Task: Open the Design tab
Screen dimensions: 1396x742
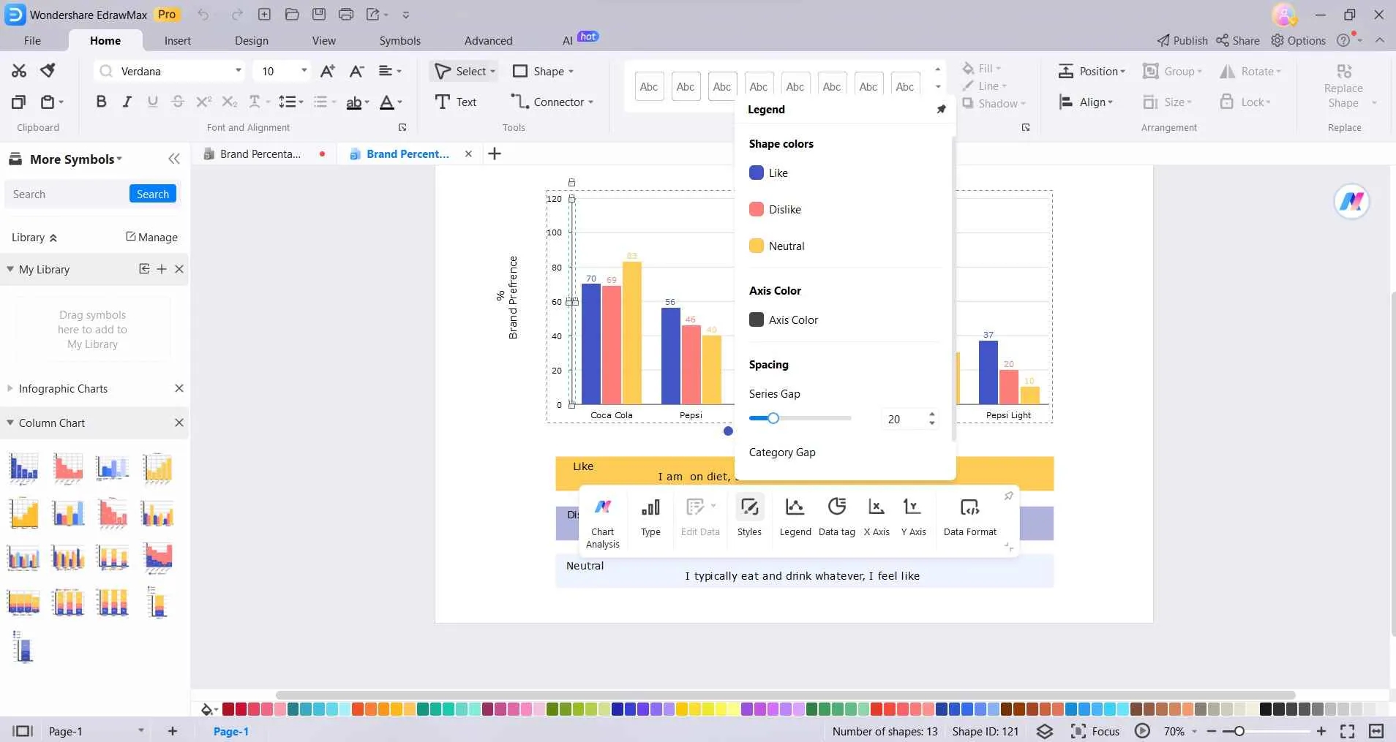Action: [252, 41]
